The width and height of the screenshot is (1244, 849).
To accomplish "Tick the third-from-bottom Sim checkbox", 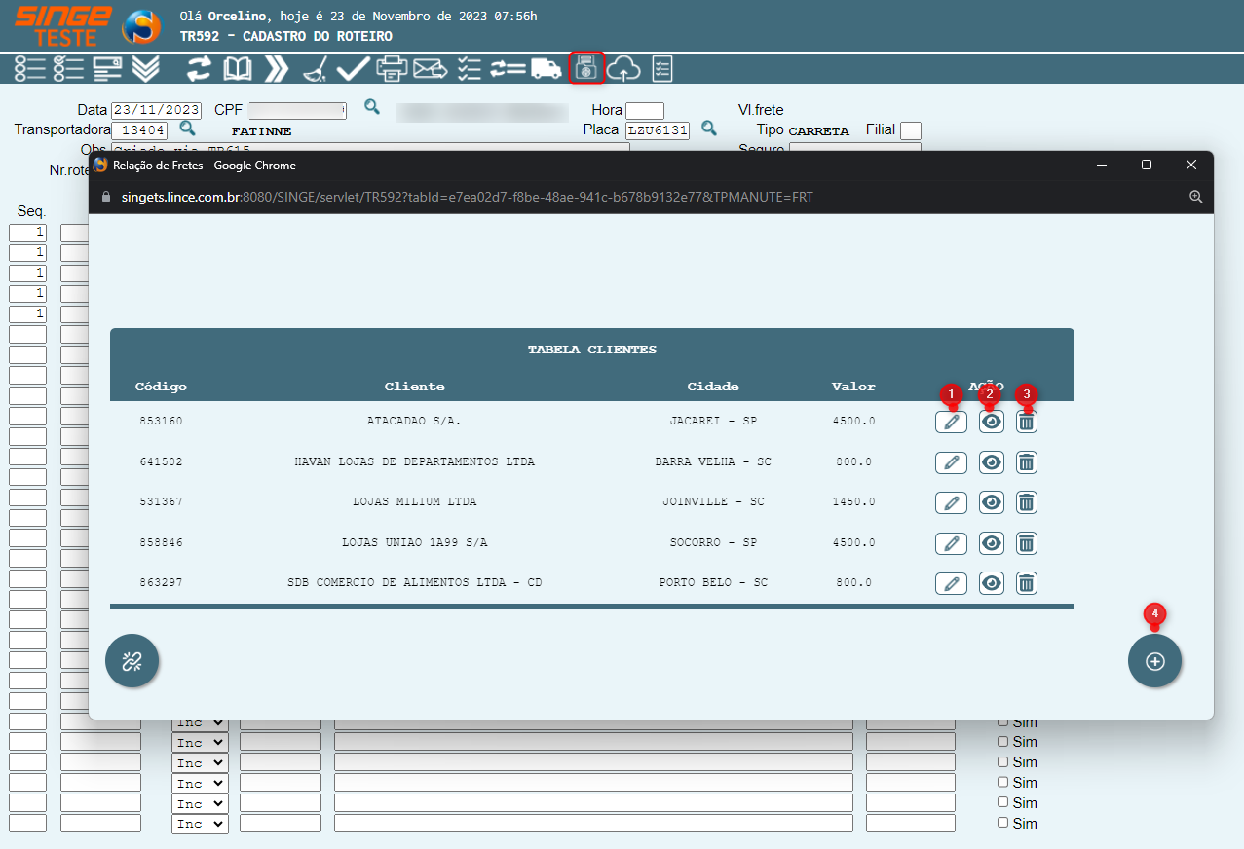I will 1002,782.
